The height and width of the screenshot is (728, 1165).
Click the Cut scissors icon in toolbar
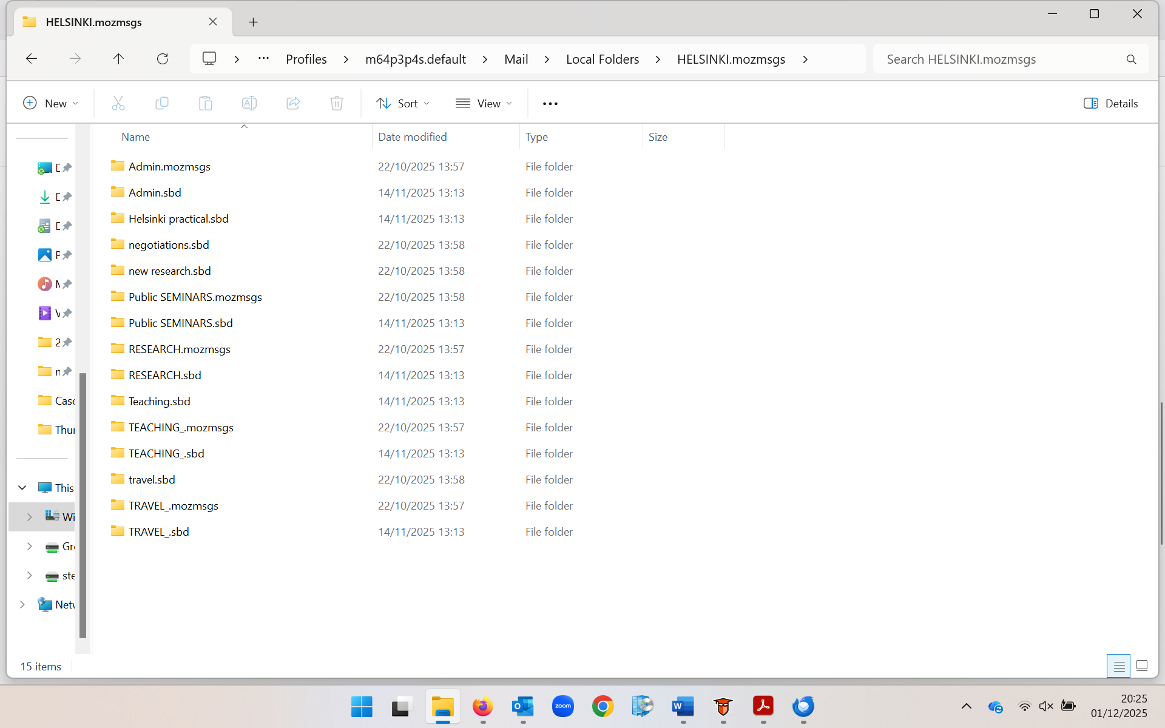(x=118, y=103)
